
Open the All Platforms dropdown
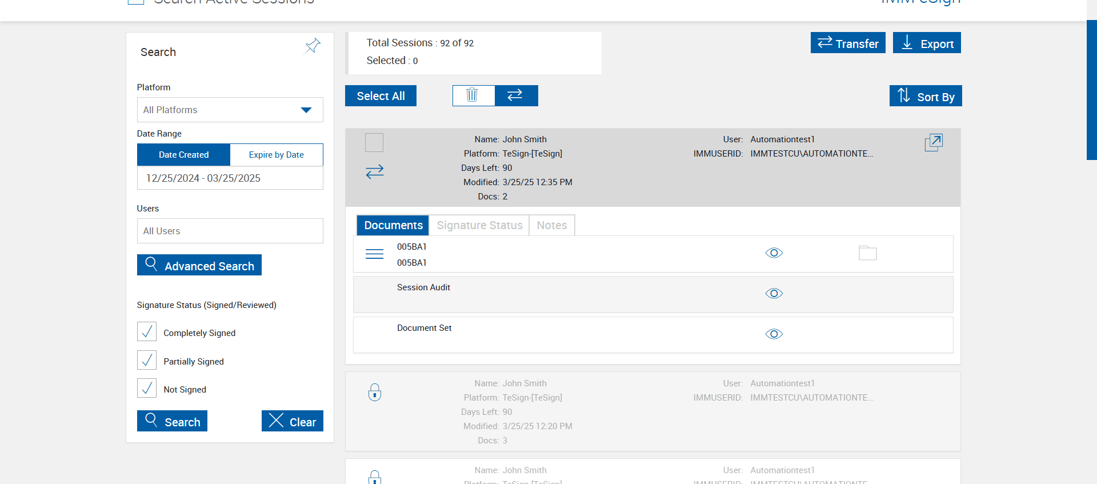pos(230,110)
